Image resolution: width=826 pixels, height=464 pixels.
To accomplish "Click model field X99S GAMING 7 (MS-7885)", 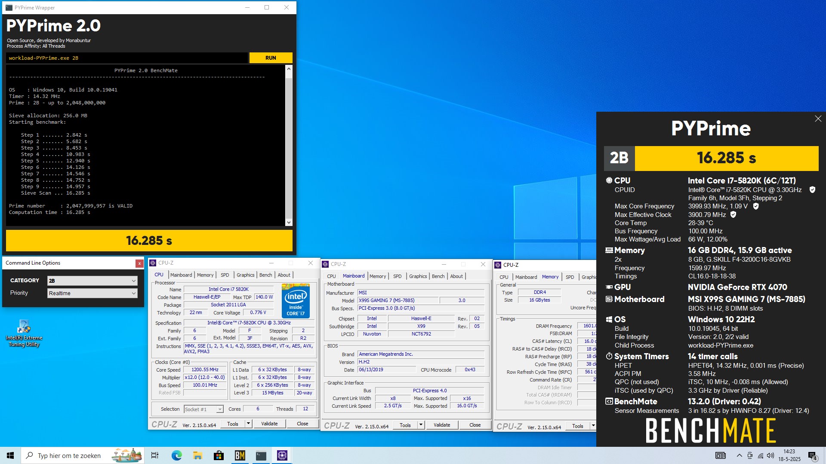I will coord(398,300).
